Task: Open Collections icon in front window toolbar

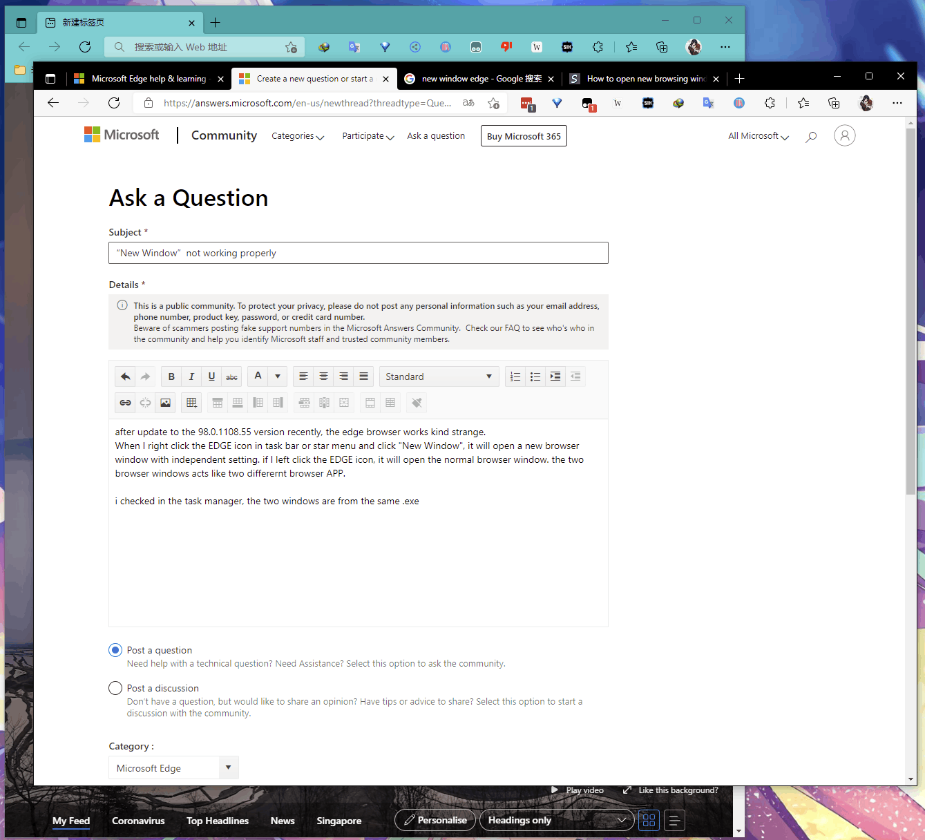Action: coord(834,103)
